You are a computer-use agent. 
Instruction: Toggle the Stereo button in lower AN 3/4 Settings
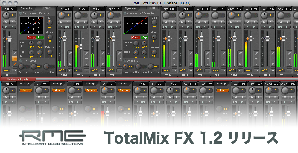coord(58,90)
